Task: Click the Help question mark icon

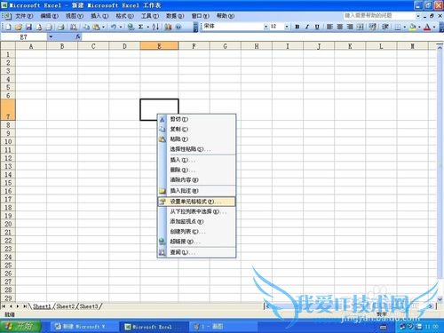Action: (x=178, y=27)
